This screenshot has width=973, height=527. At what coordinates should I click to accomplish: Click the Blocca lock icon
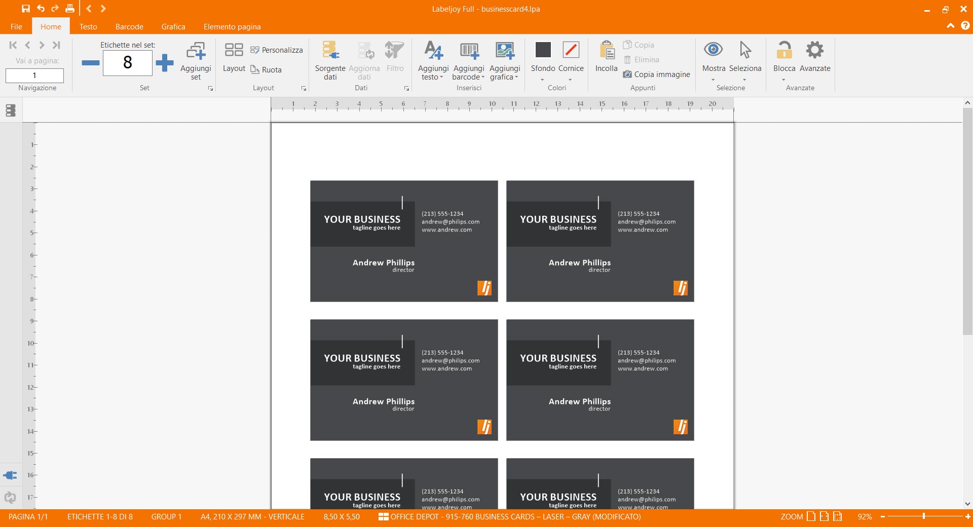coord(784,50)
